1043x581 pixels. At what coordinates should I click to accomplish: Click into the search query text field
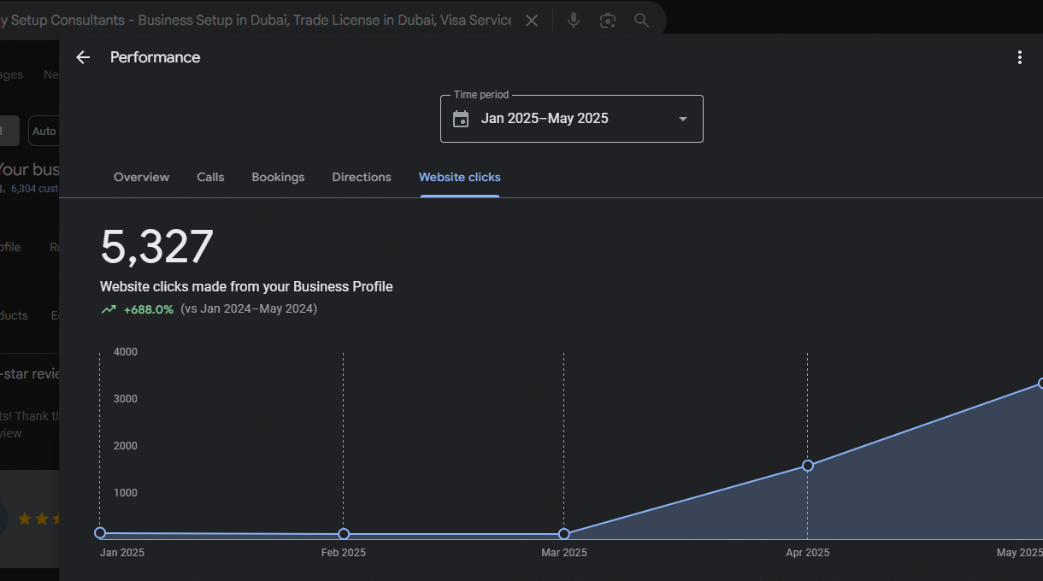coord(256,21)
